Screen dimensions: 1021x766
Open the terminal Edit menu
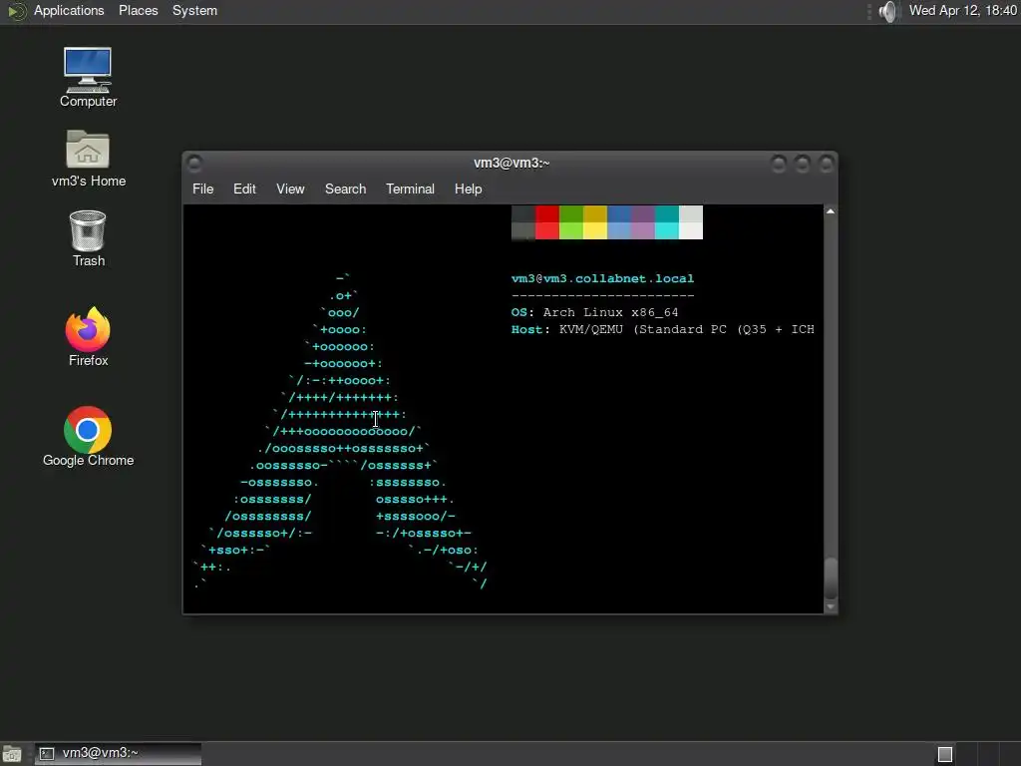point(244,189)
